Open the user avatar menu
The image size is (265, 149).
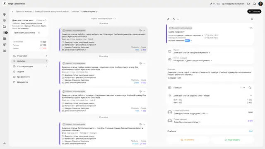pyautogui.click(x=260, y=4)
